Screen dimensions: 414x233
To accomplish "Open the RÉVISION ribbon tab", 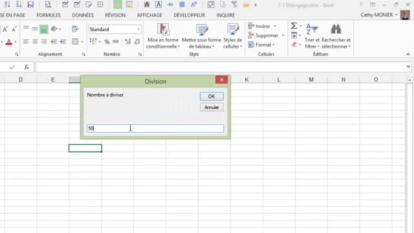I will point(115,16).
